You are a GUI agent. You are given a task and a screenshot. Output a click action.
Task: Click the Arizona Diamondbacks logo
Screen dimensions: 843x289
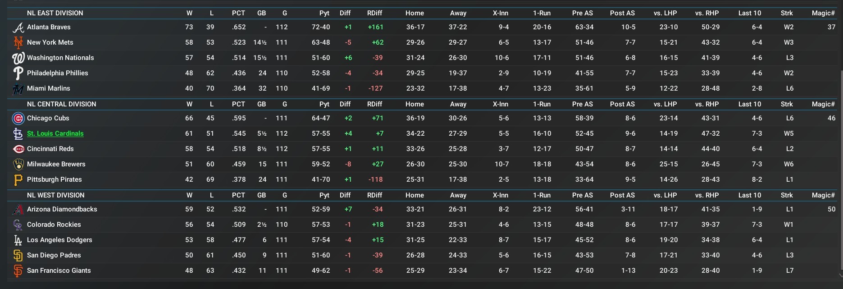[18, 210]
